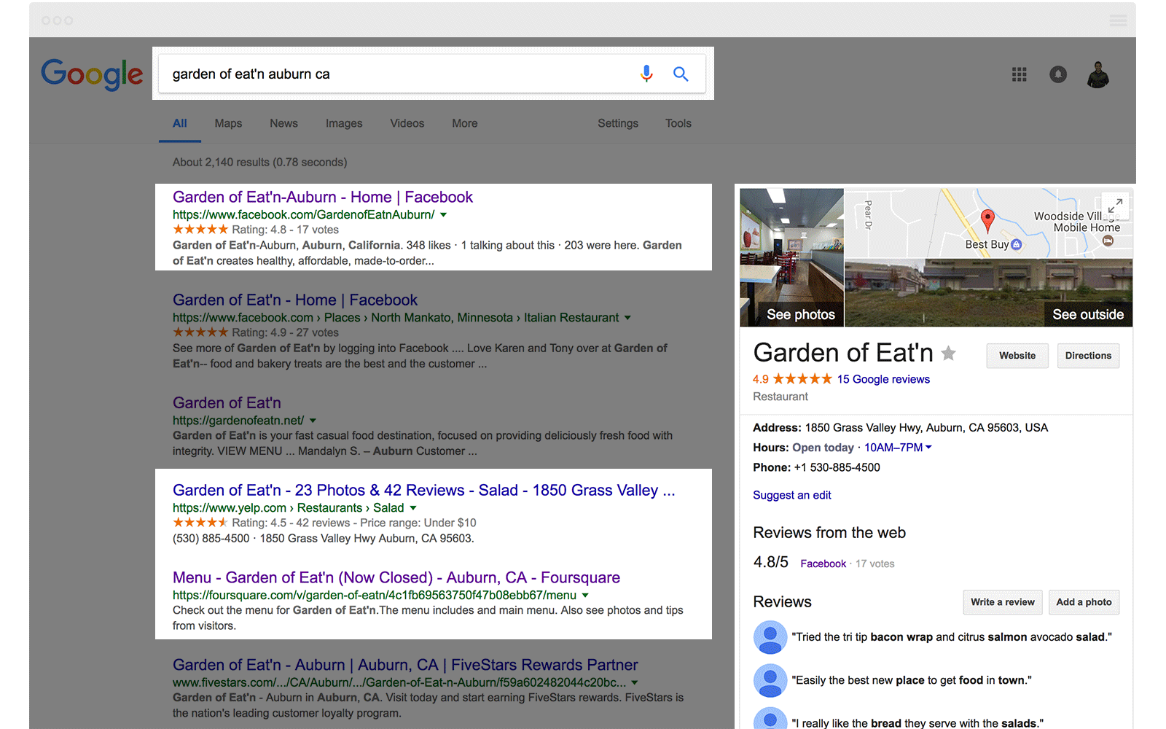Image resolution: width=1166 pixels, height=729 pixels.
Task: Open the Foursquare Menu result
Action: [x=396, y=577]
